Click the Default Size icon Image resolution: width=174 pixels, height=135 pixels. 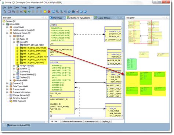(69, 12)
